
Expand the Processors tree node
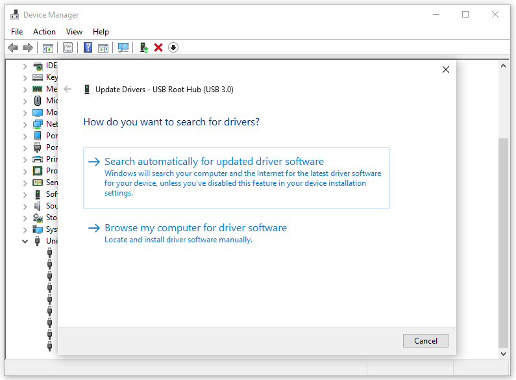(25, 171)
